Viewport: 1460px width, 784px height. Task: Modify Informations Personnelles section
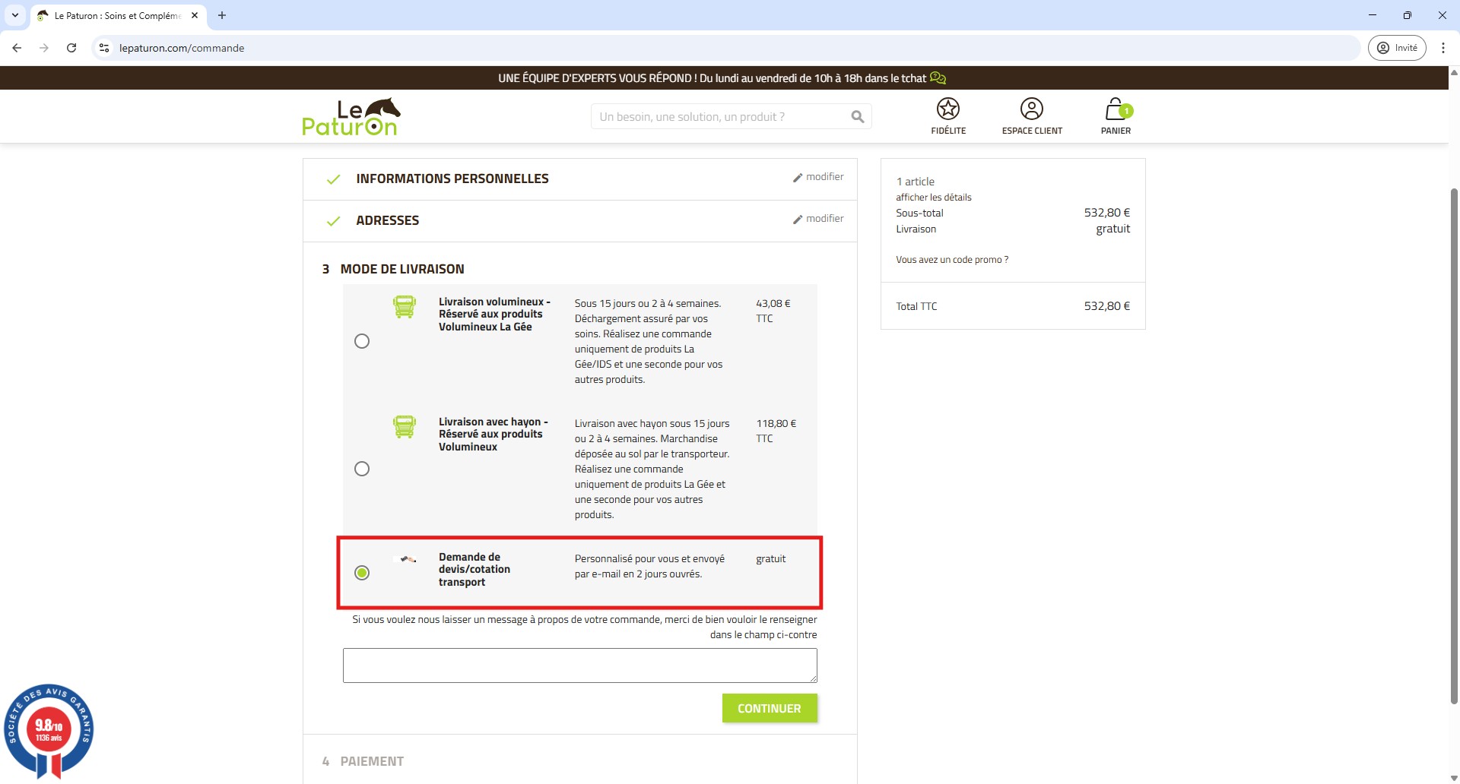(818, 177)
